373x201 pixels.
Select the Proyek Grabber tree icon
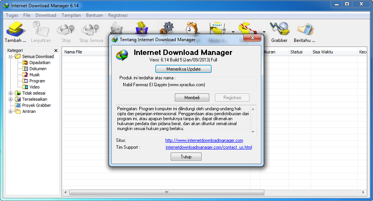point(18,105)
